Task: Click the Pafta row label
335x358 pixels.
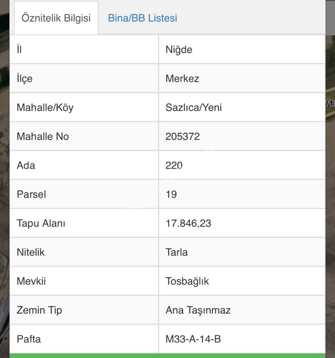Action: [x=29, y=339]
